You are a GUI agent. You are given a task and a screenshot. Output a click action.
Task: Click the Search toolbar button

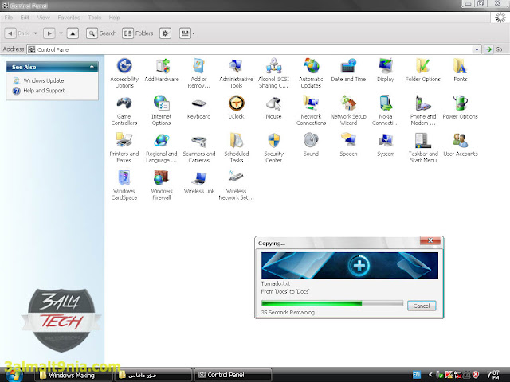point(101,33)
